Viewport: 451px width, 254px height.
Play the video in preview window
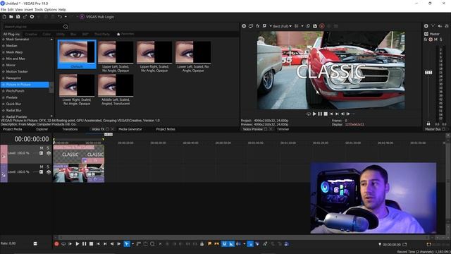[x=314, y=114]
